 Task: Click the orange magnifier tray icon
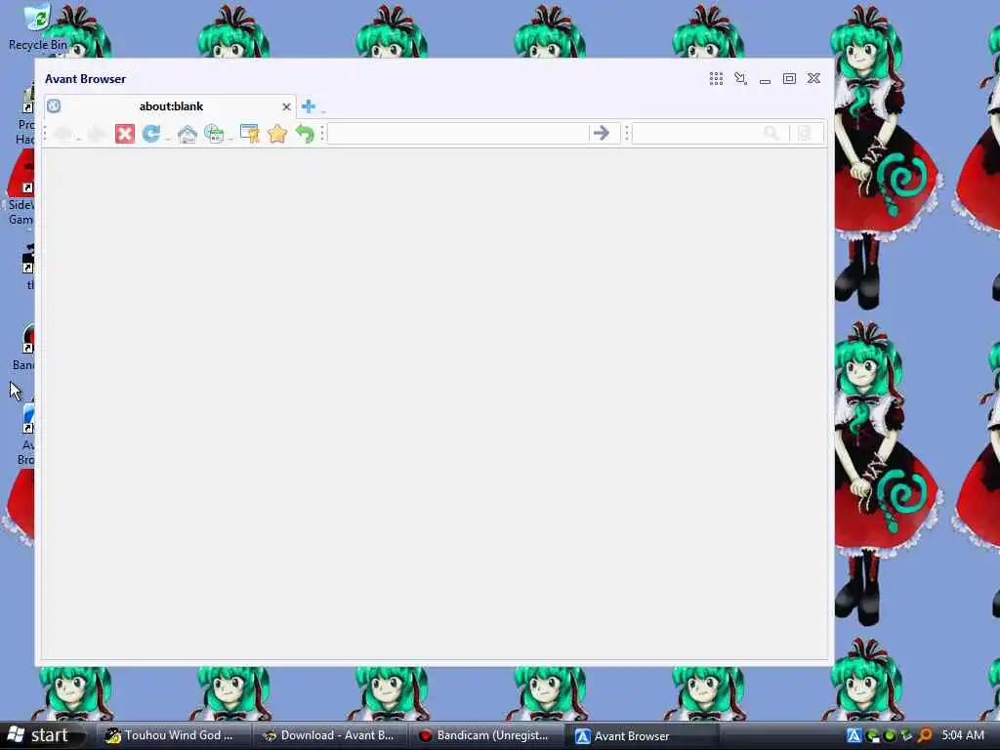click(925, 735)
